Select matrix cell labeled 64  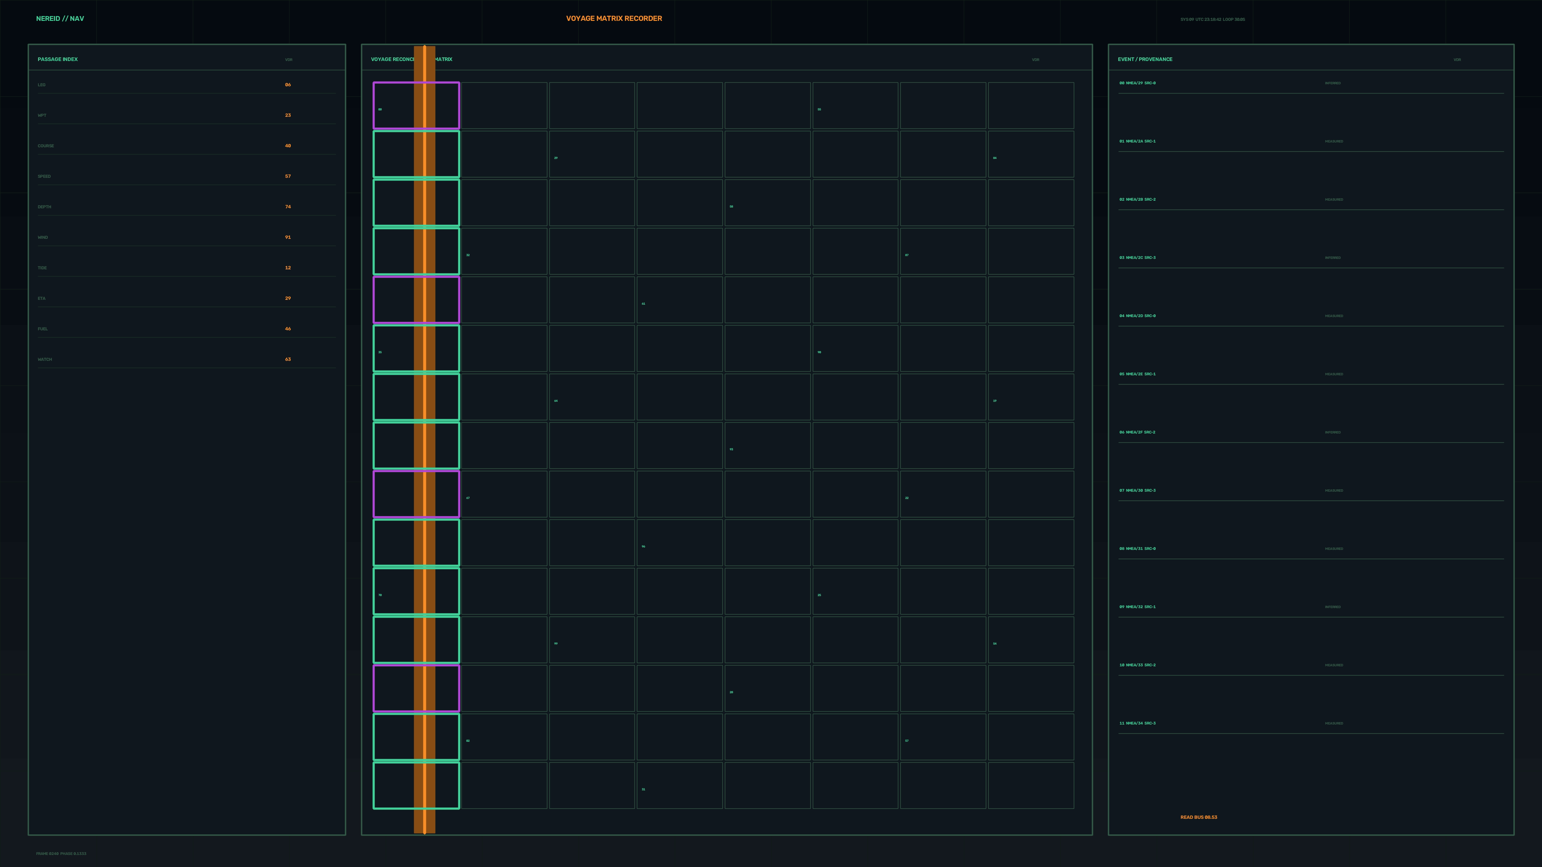tap(592, 397)
